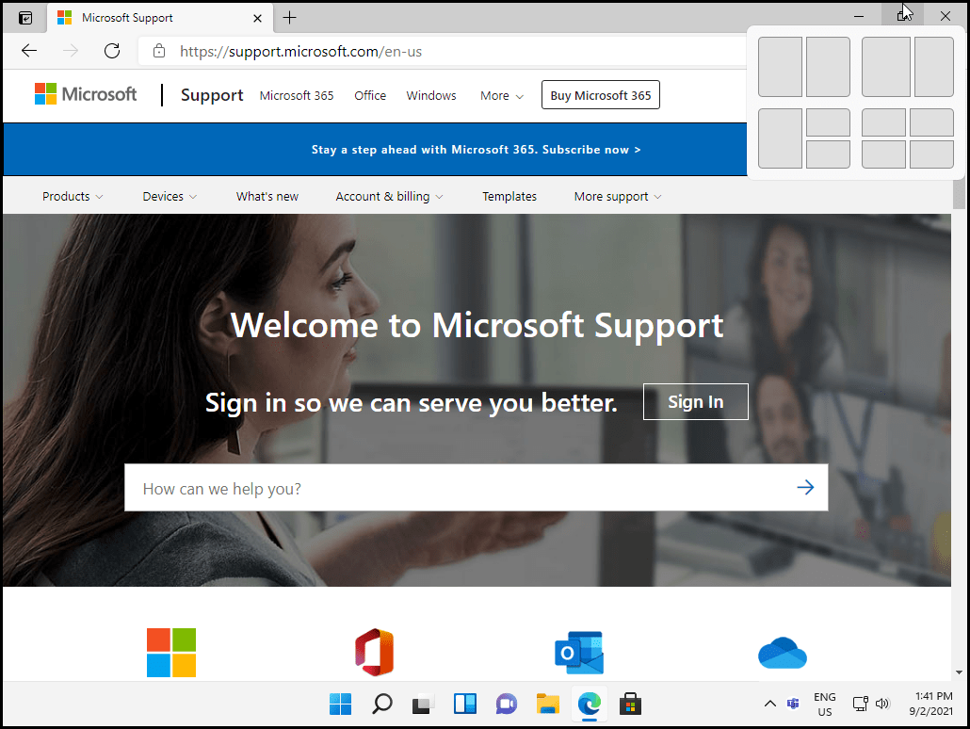Screen dimensions: 970x729
Task: Open volume speaker tray icon
Action: pyautogui.click(x=882, y=704)
